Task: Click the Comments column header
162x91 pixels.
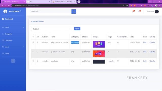Action: point(122,37)
